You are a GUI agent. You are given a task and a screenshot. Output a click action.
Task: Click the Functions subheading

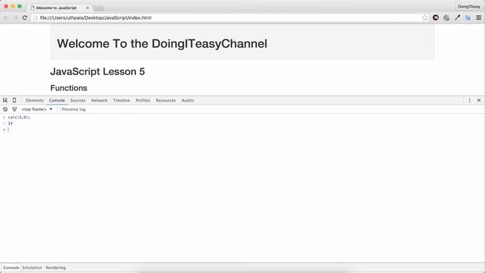69,88
